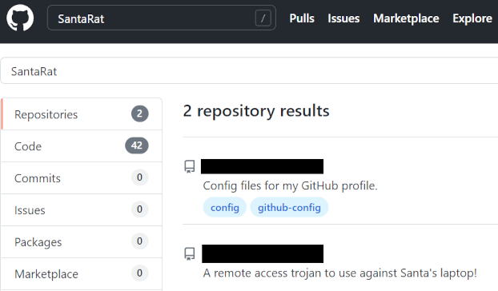Click repo icon beside Config files result
498x291 pixels.
(x=190, y=166)
